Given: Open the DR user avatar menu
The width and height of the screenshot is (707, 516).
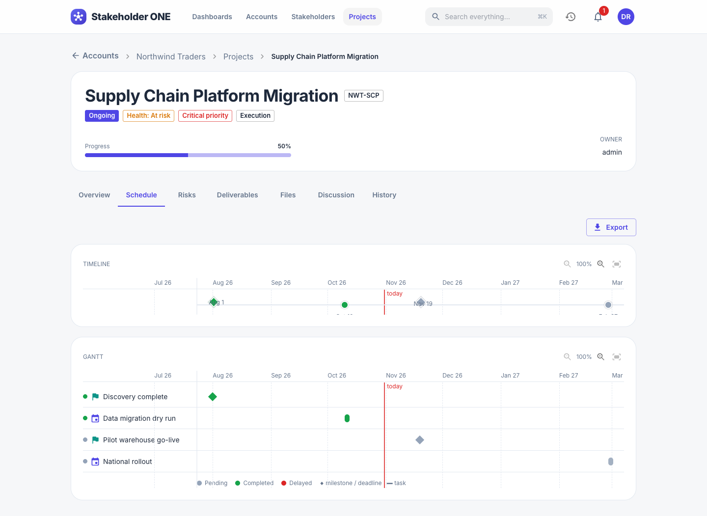Looking at the screenshot, I should click(626, 17).
